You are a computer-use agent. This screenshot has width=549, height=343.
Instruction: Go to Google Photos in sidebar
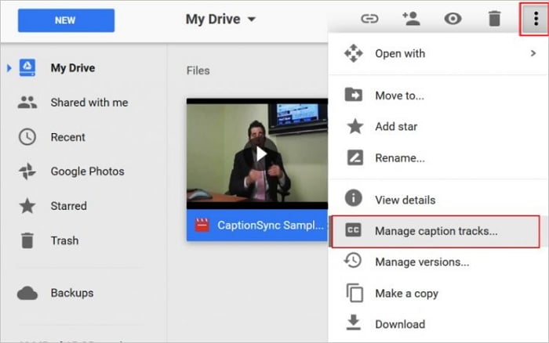87,171
